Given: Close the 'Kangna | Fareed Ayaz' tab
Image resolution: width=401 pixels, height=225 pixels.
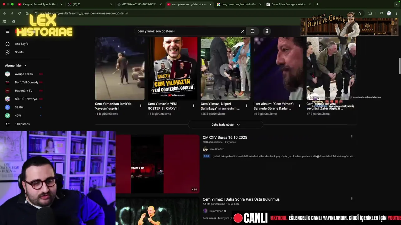Looking at the screenshot, I should tap(61, 4).
